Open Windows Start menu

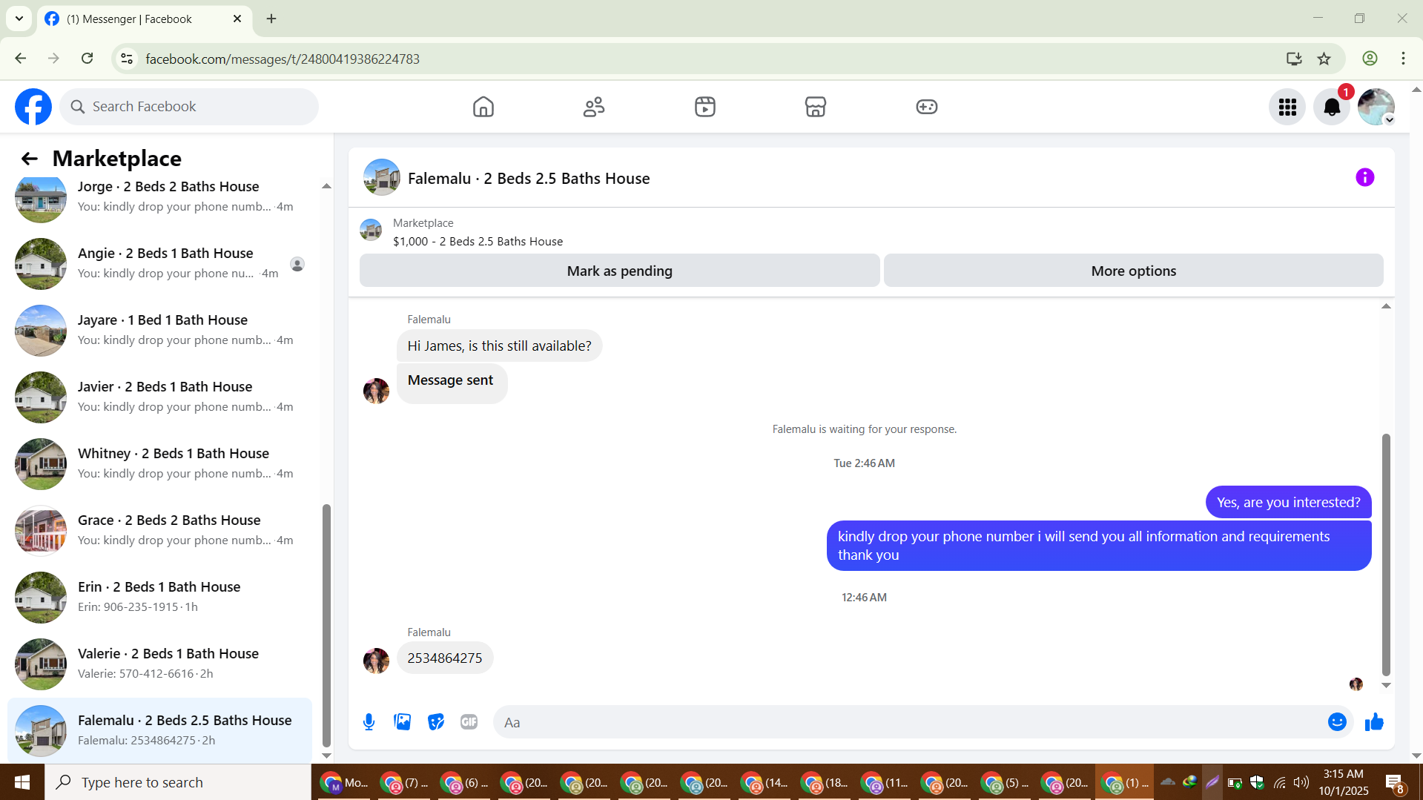point(22,782)
